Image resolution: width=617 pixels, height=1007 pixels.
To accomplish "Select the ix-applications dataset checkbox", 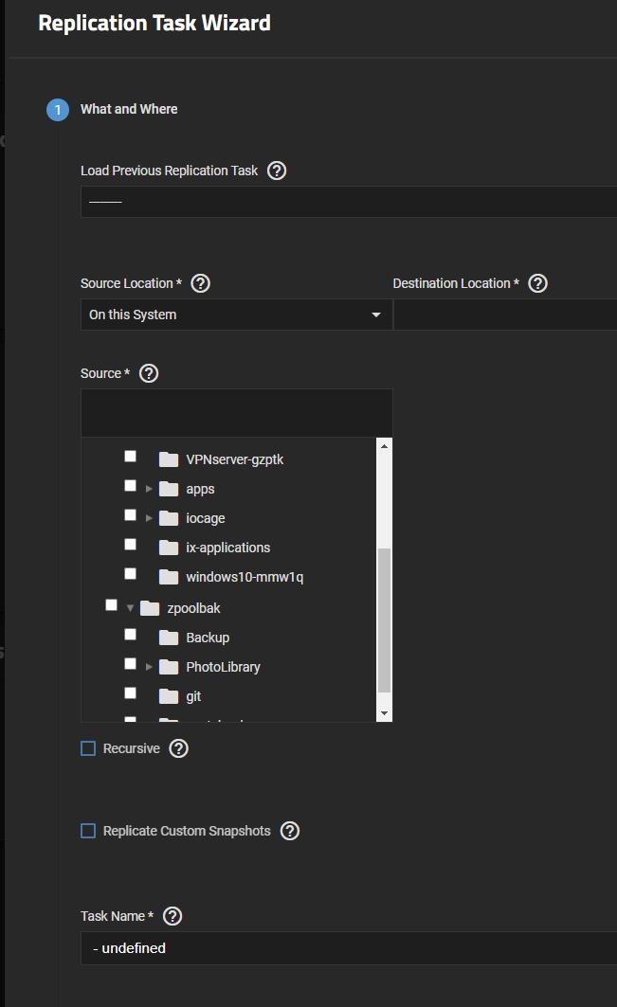I will [131, 545].
